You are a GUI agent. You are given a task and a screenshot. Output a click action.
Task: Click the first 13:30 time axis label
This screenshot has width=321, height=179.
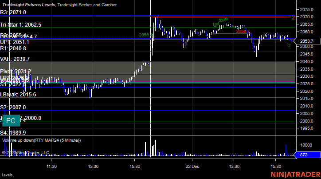click(x=93, y=166)
